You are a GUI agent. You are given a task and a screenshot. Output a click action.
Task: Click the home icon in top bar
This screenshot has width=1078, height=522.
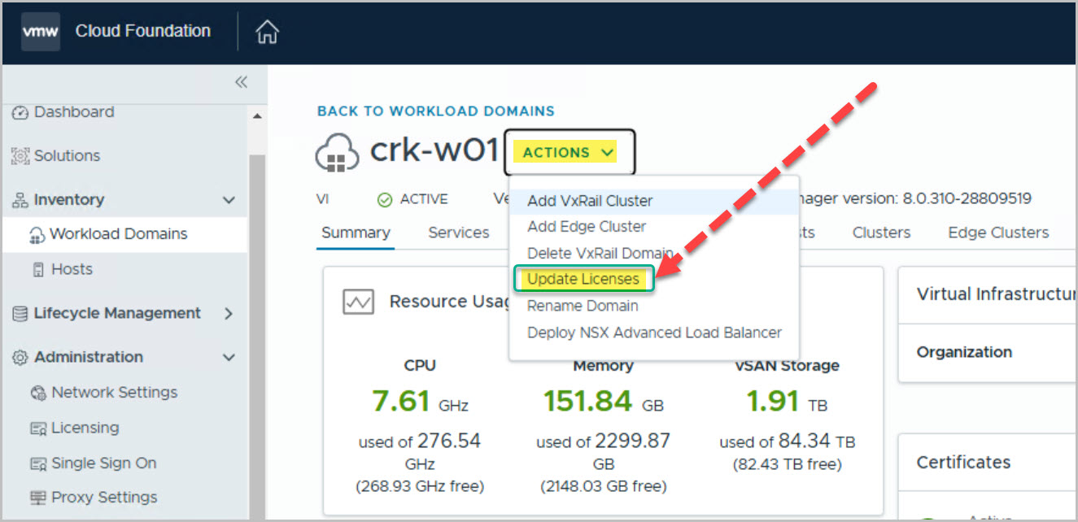point(267,32)
